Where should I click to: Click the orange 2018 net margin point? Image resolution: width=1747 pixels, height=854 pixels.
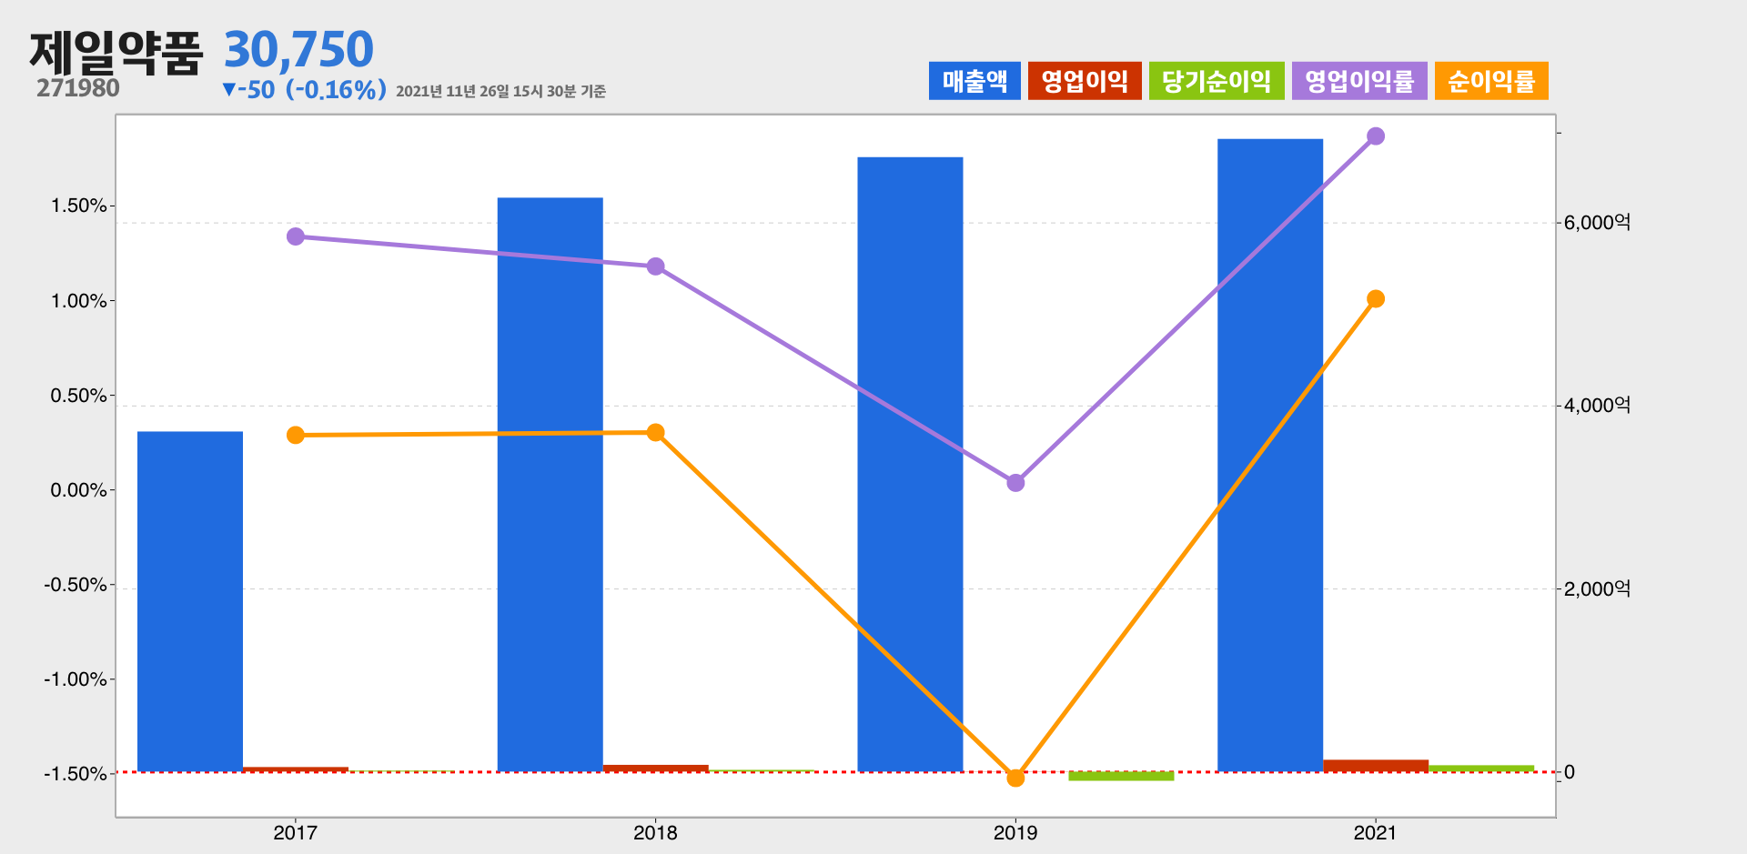pos(656,433)
